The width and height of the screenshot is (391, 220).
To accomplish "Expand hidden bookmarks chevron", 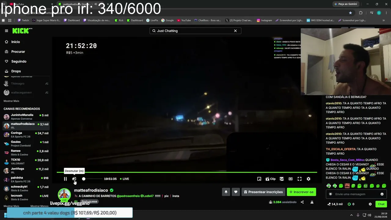I will [384, 20].
